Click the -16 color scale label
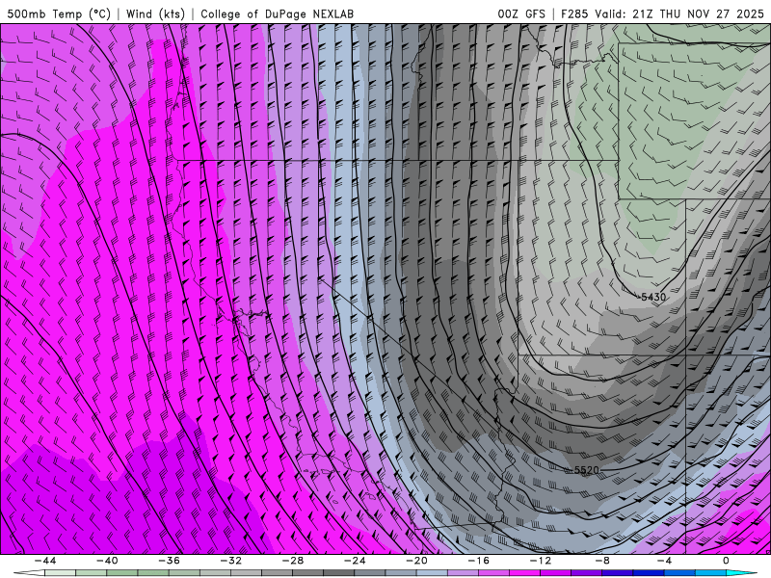Image resolution: width=771 pixels, height=578 pixels. pyautogui.click(x=479, y=561)
